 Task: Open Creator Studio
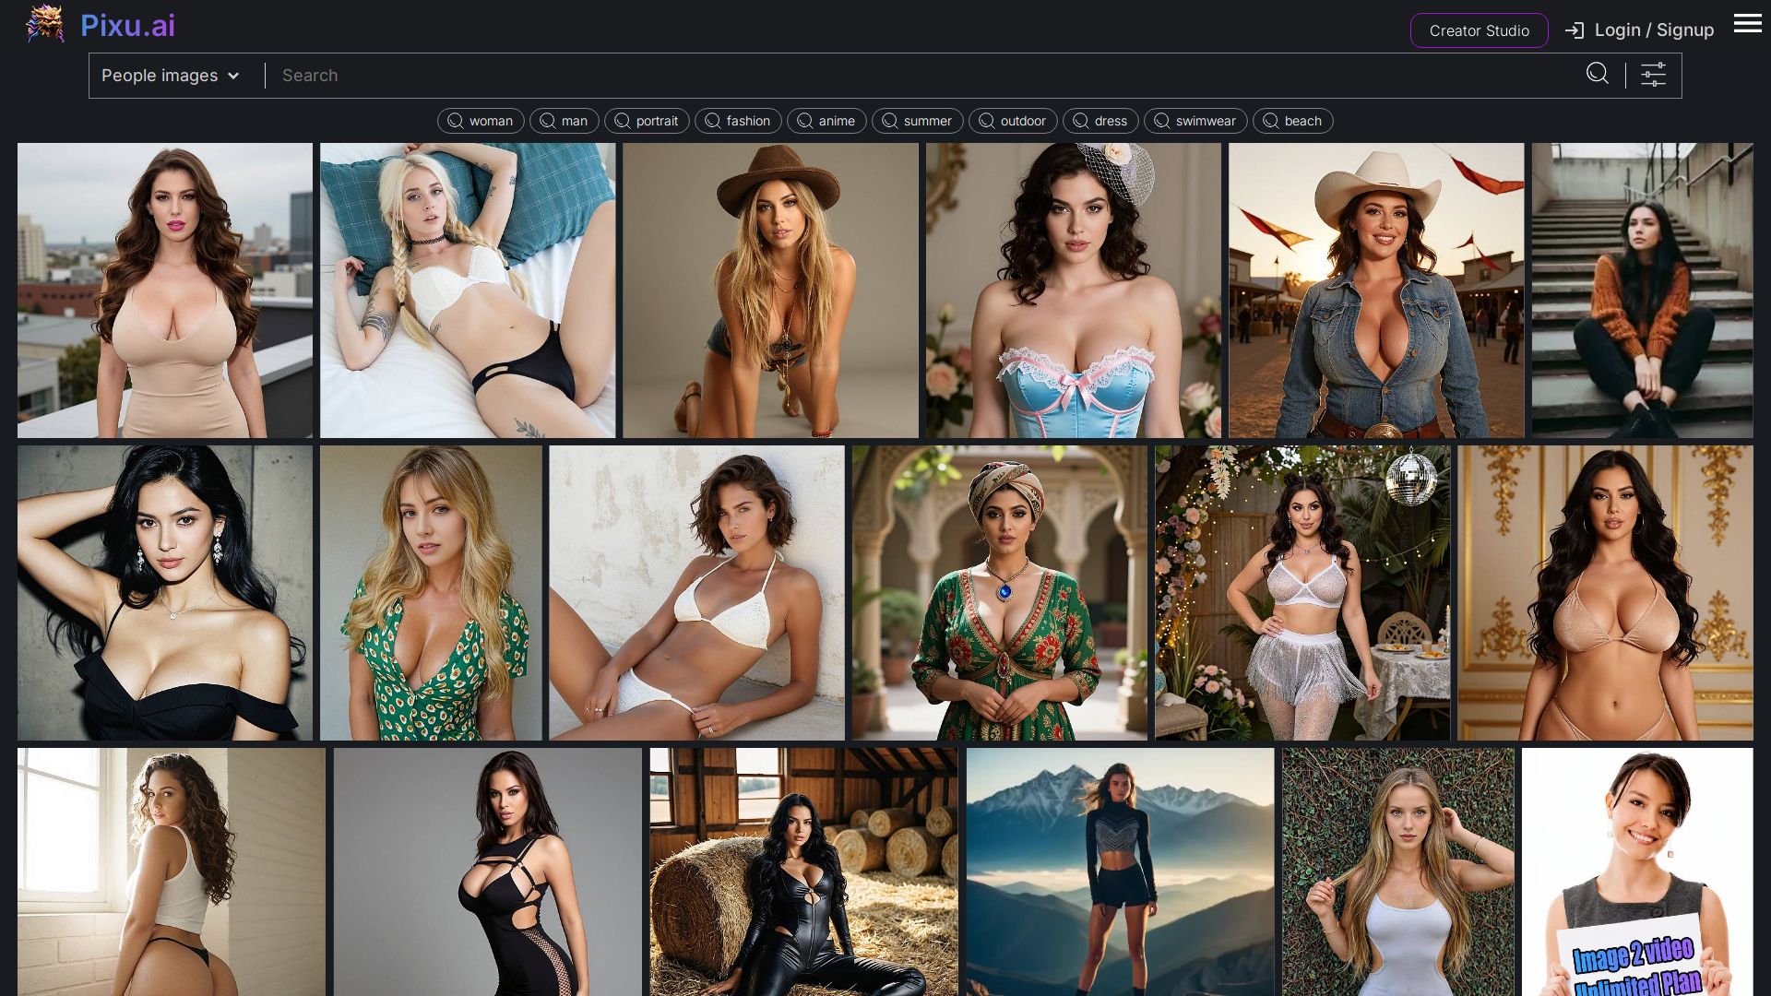1479,30
